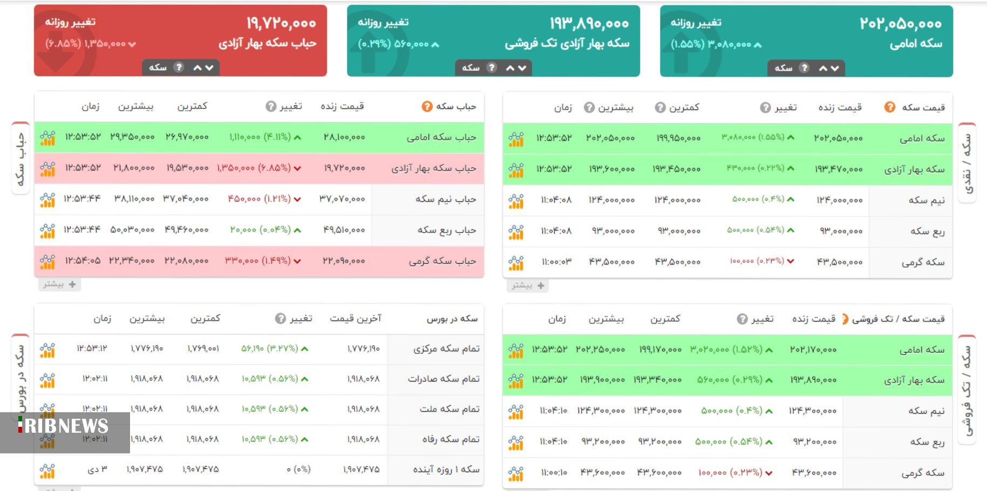Open حباب سکه بهار آزادی row link
Screen dimensions: 987x491
coord(434,168)
